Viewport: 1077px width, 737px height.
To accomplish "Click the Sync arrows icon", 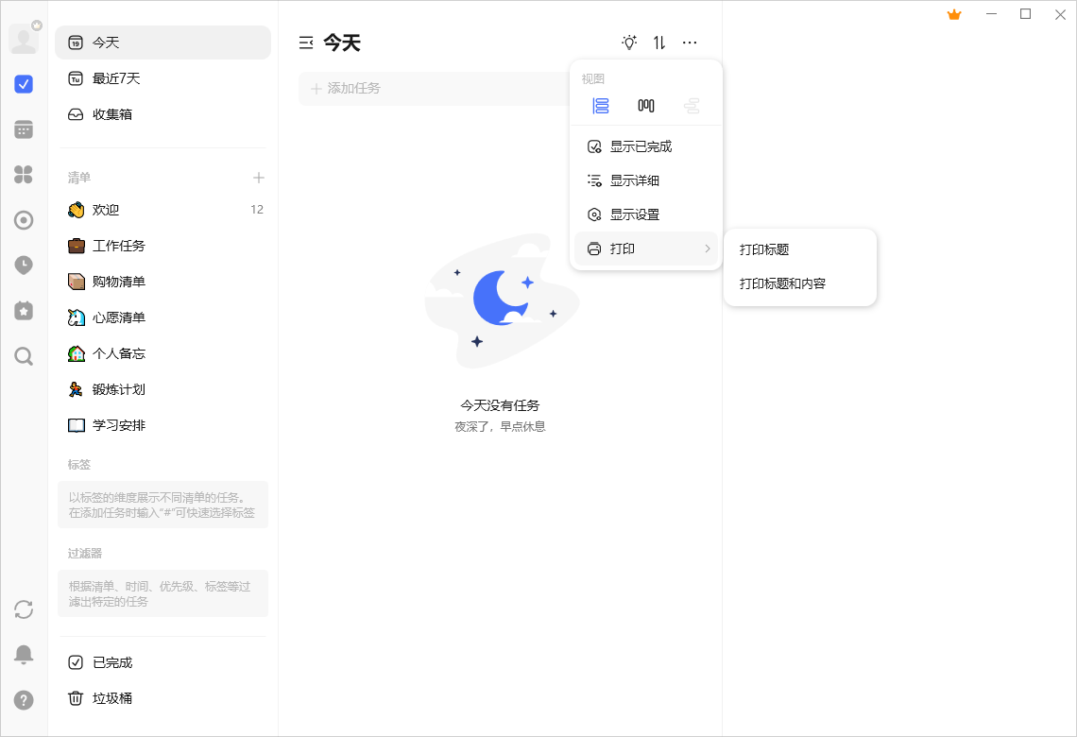I will pos(24,609).
